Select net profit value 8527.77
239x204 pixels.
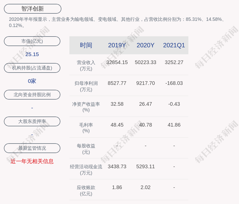(x=117, y=83)
